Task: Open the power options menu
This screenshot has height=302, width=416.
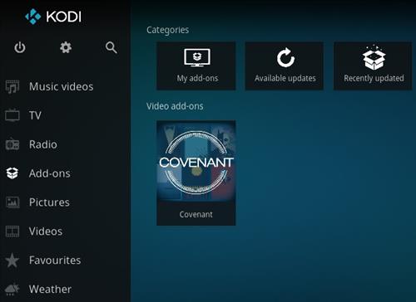Action: point(20,47)
